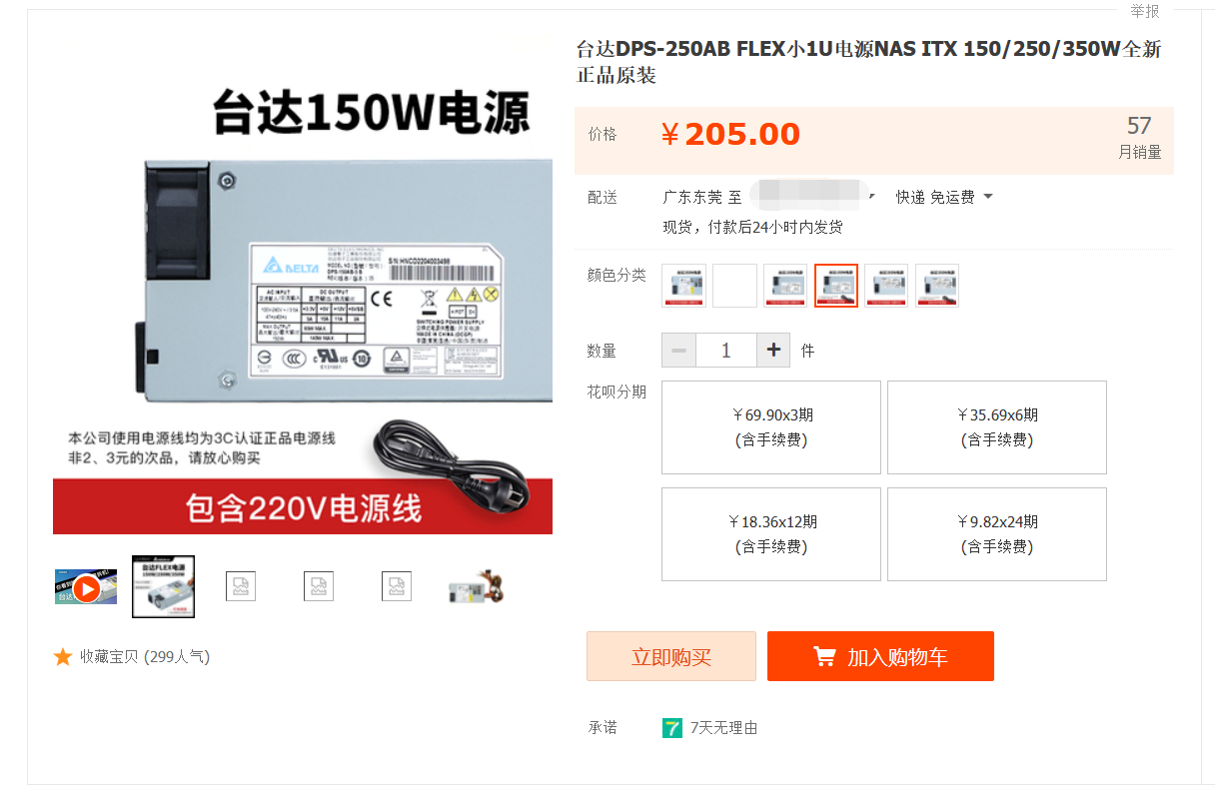The width and height of the screenshot is (1215, 796).
Task: Click the 加入购物车 add to cart button
Action: tap(880, 656)
